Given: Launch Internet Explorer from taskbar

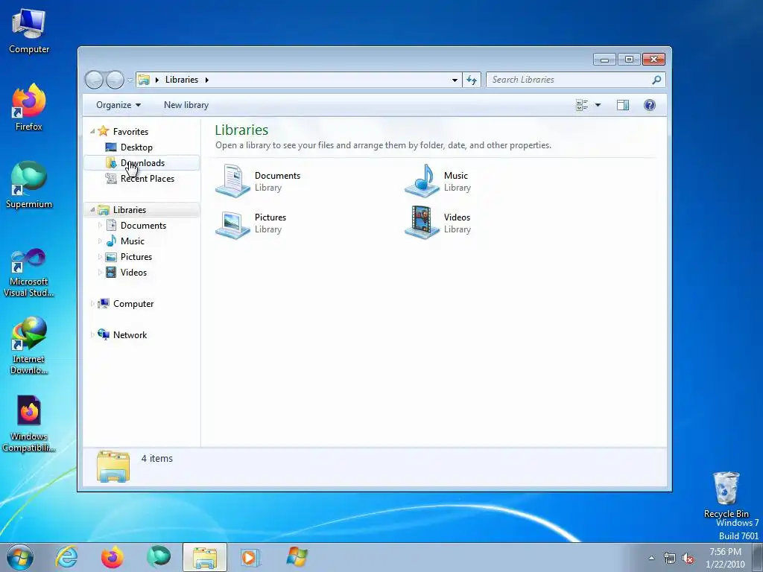Looking at the screenshot, I should point(66,557).
